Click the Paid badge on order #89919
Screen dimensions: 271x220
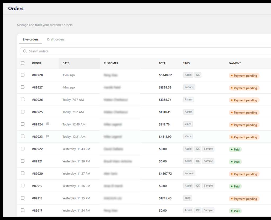235,186
